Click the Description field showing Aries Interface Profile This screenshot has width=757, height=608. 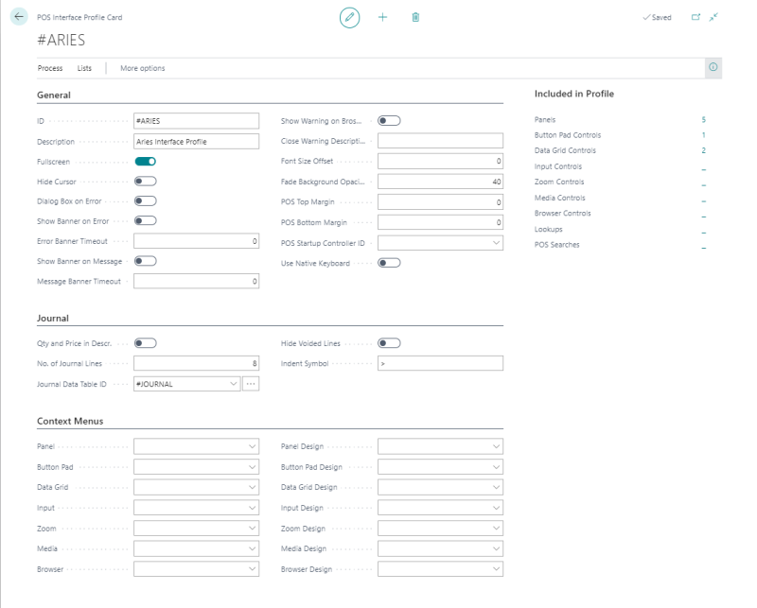pyautogui.click(x=194, y=140)
